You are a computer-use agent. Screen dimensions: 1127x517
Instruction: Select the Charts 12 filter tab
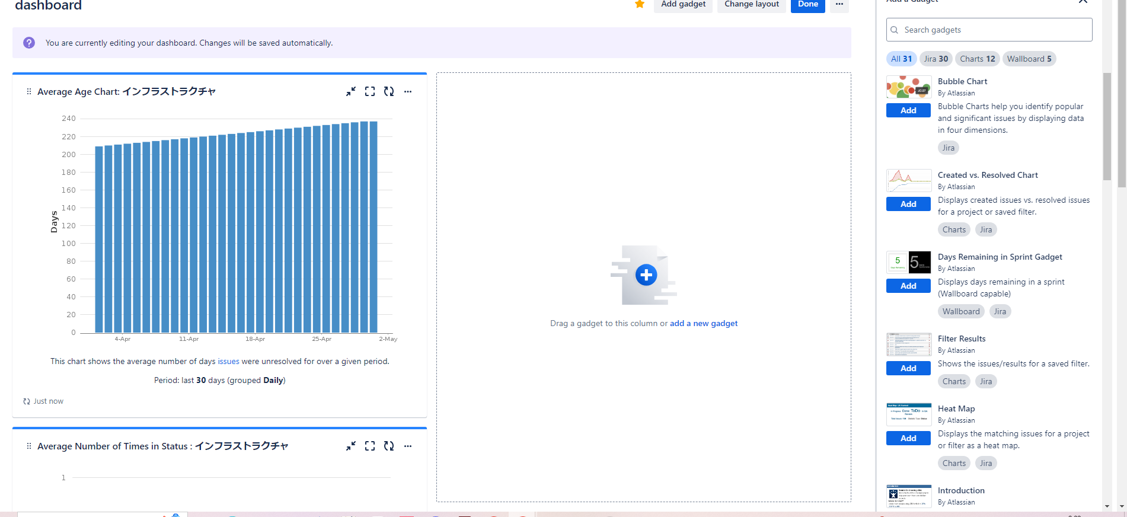978,59
